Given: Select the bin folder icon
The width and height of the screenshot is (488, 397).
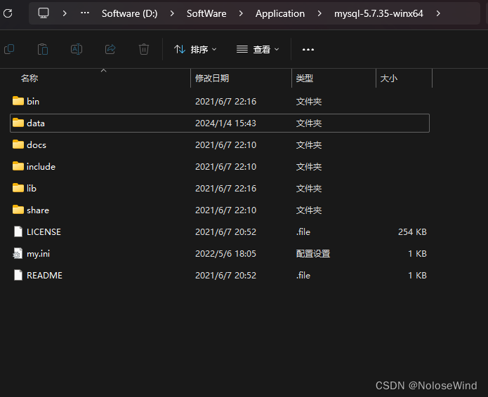Looking at the screenshot, I should pos(18,101).
